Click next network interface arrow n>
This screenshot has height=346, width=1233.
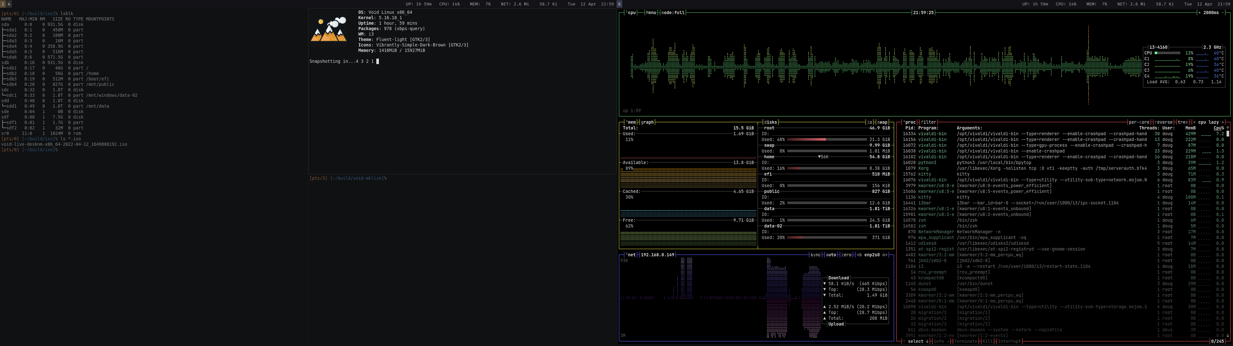pyautogui.click(x=885, y=255)
